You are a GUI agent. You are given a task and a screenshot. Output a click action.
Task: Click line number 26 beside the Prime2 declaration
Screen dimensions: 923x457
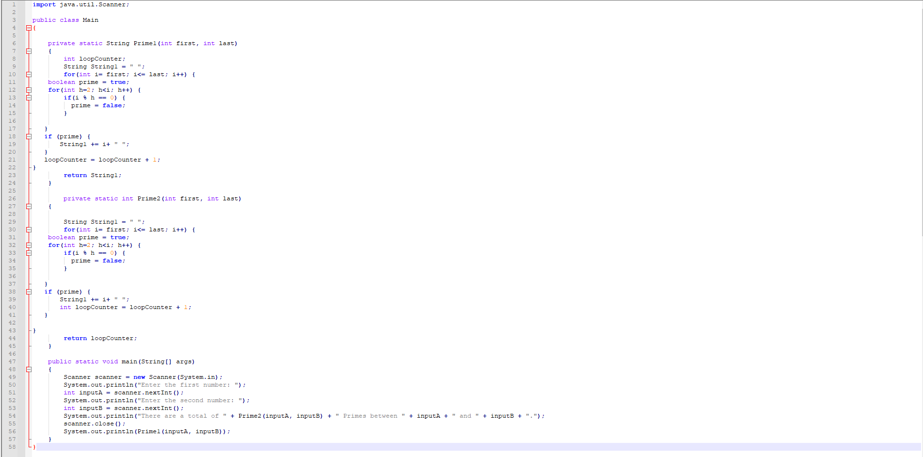[x=12, y=198]
